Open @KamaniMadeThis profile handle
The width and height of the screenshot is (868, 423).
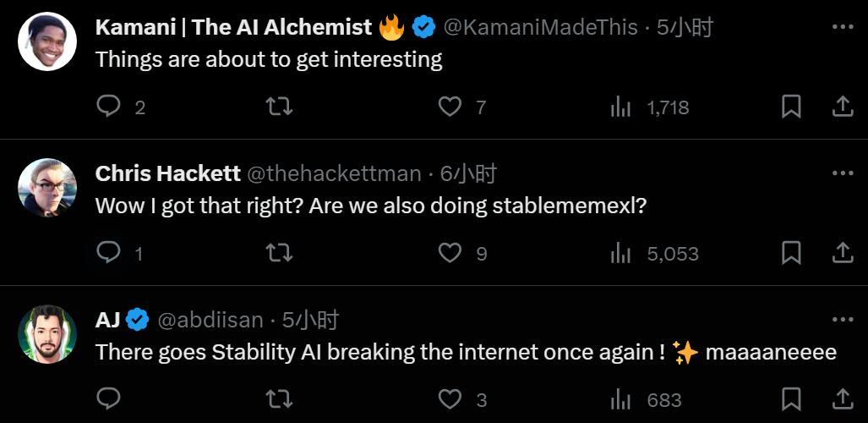coord(541,27)
